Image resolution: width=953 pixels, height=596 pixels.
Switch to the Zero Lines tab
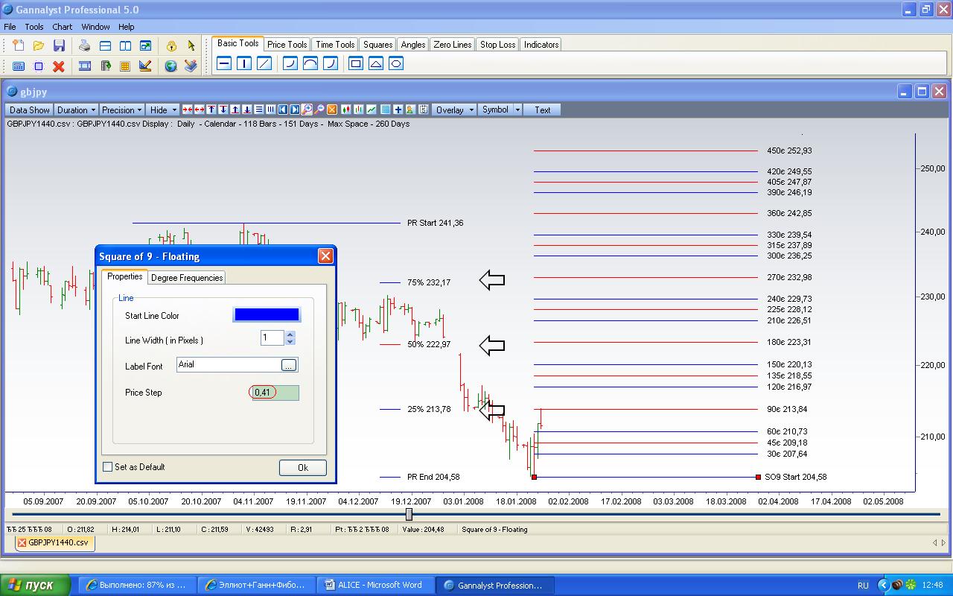[x=453, y=45]
